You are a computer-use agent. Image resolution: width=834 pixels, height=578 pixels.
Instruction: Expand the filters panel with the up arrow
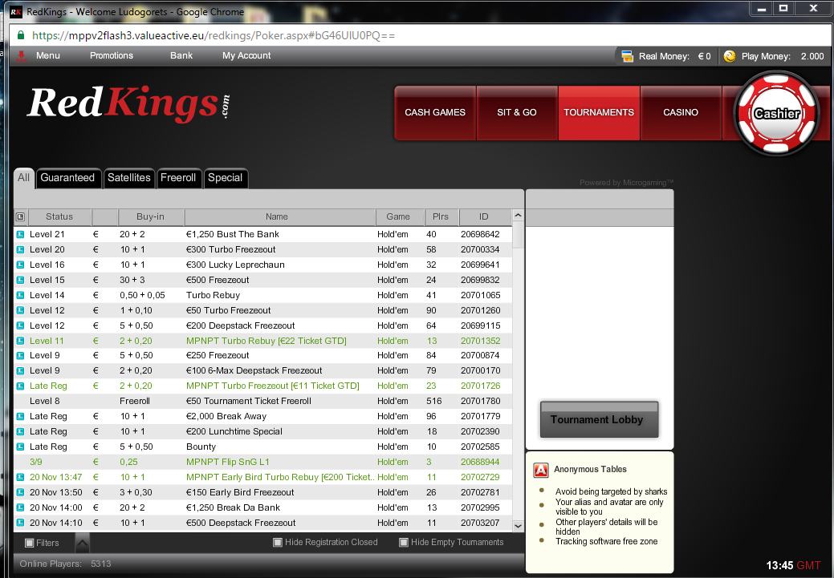pyautogui.click(x=82, y=543)
